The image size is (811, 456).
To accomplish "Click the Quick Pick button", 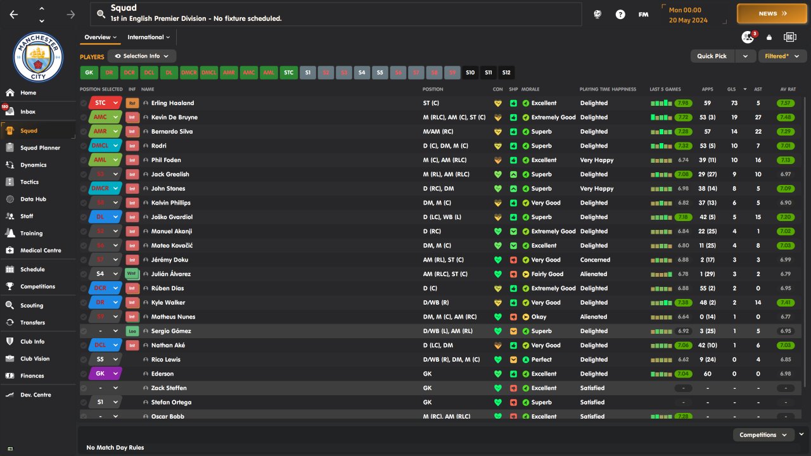I will click(x=712, y=56).
